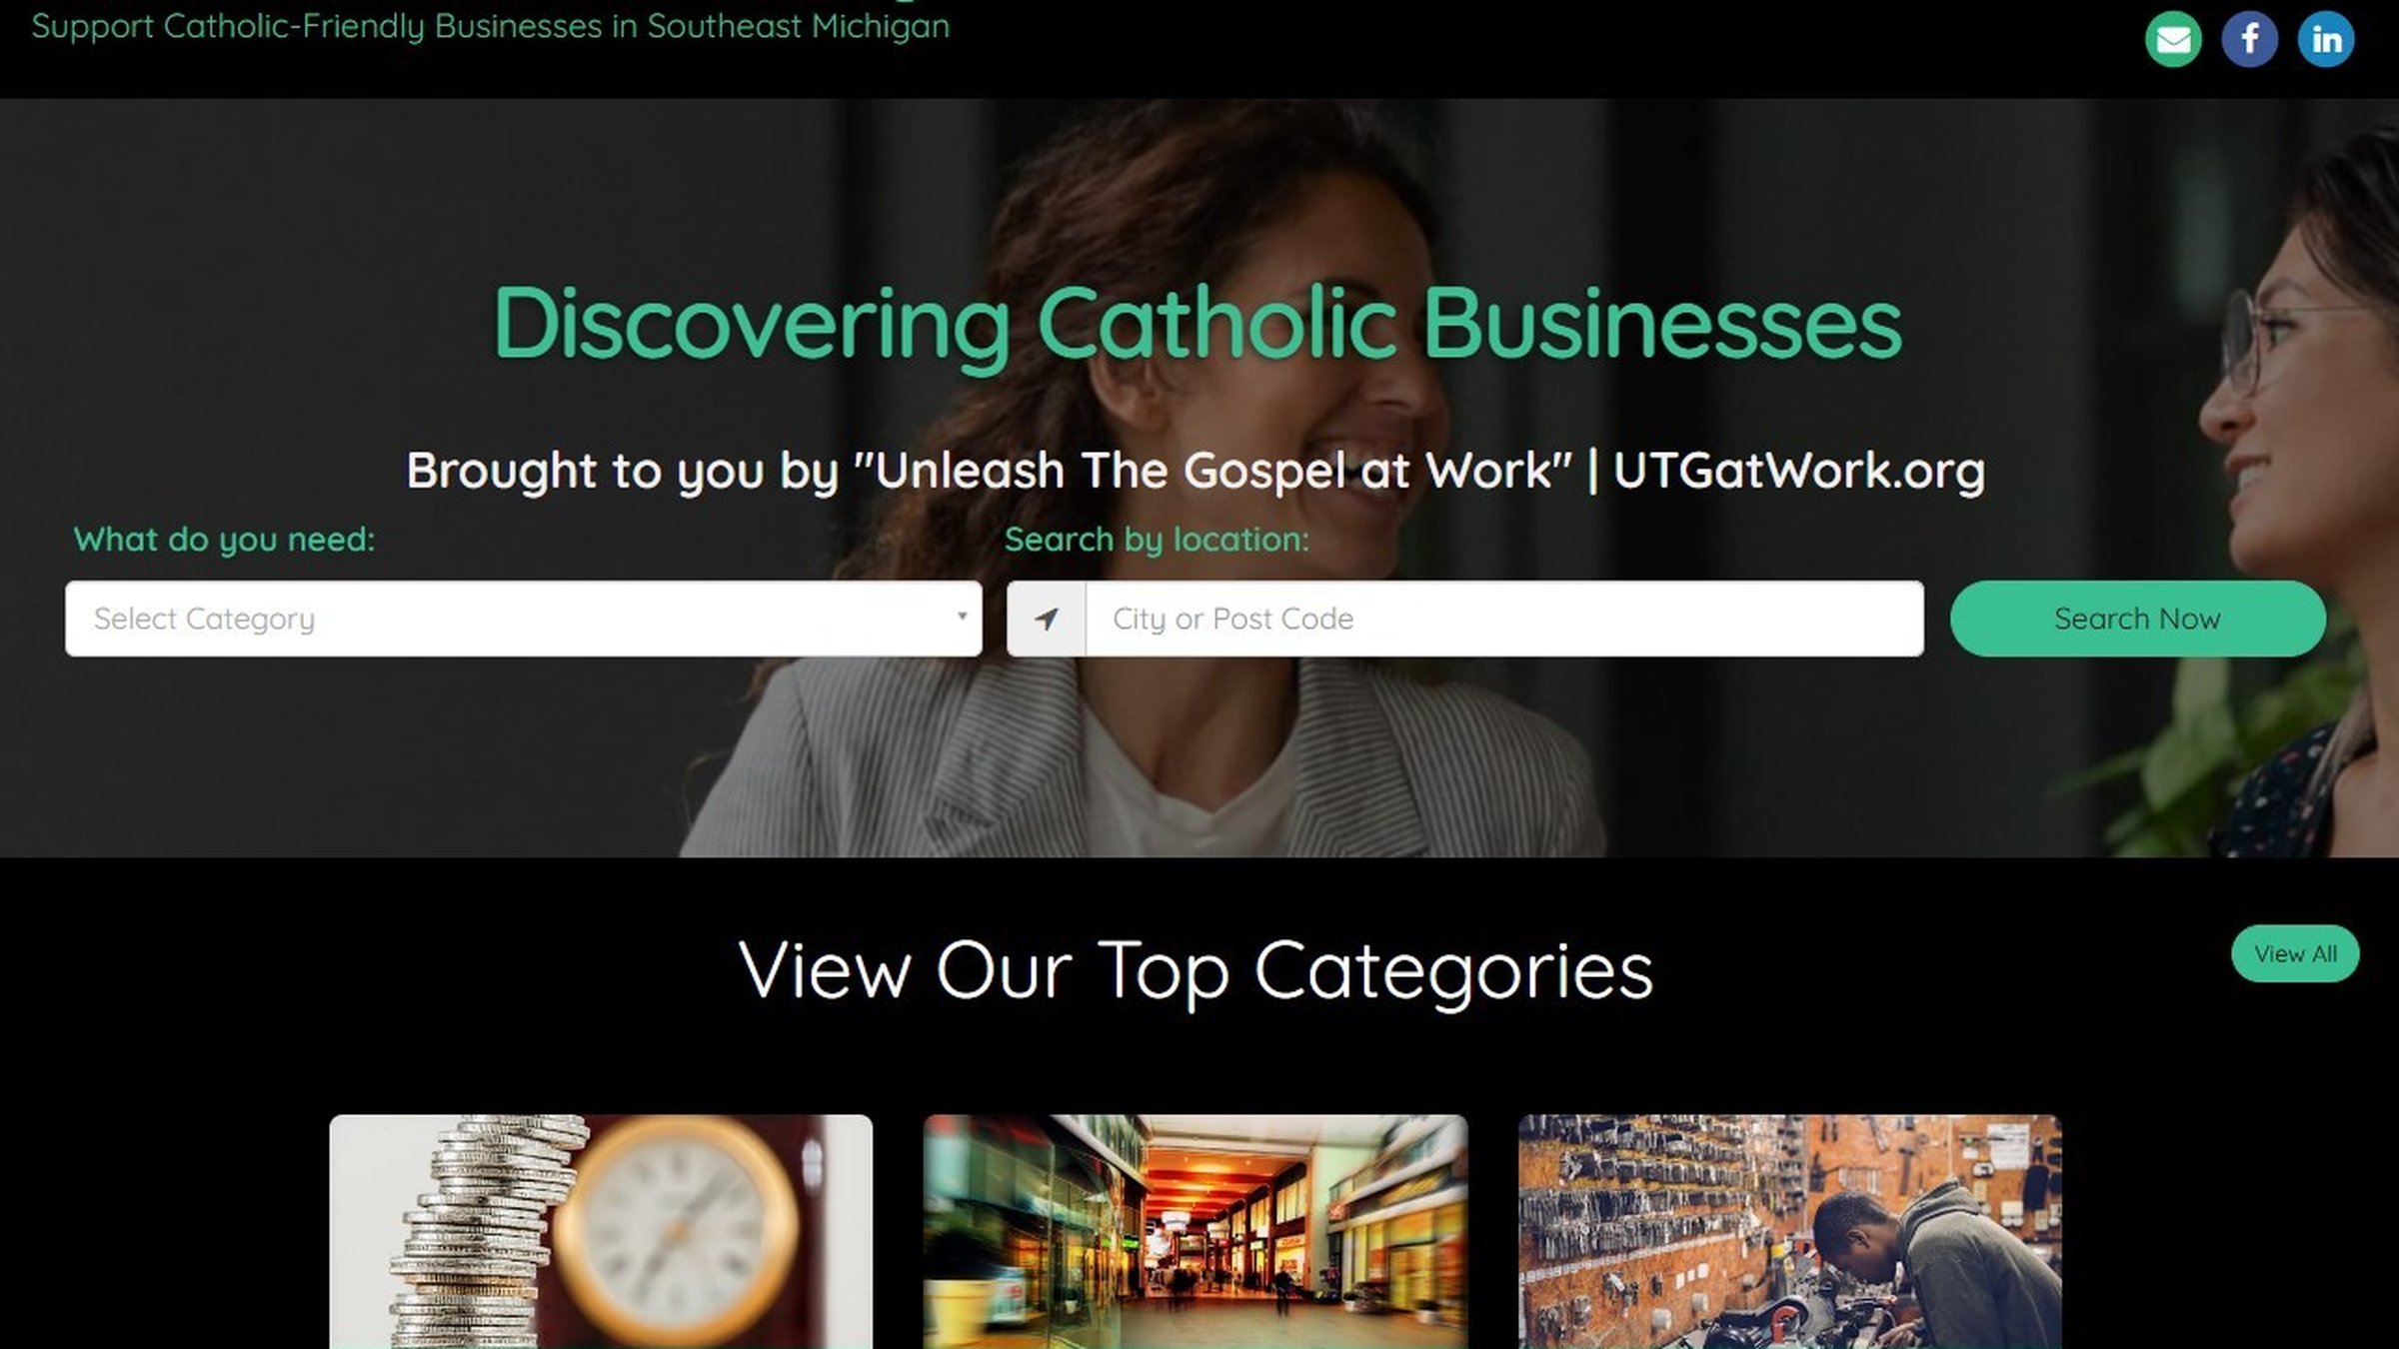Click the Discovering Catholic Businesses heading
Image resolution: width=2399 pixels, height=1349 pixels.
pos(1198,324)
